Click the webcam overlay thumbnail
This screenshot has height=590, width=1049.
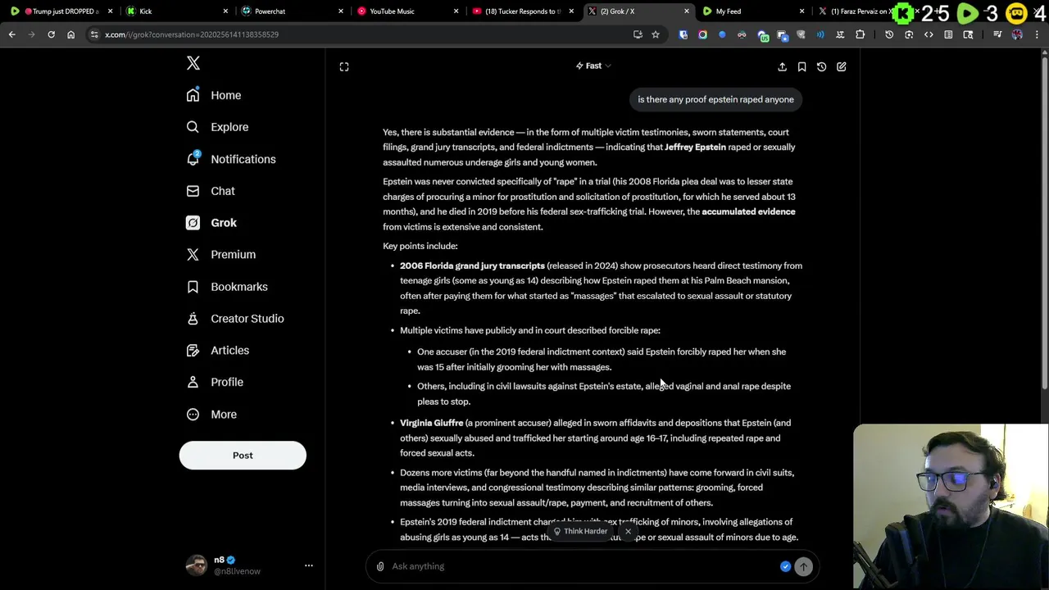951,506
